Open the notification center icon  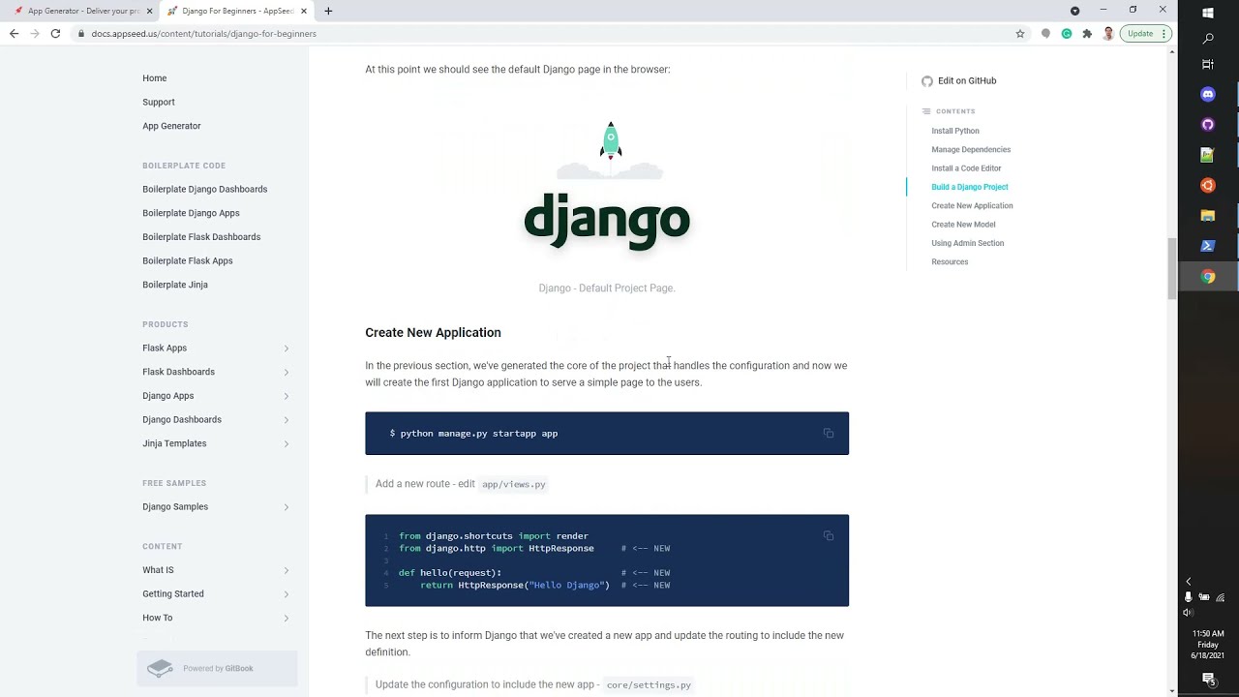tap(1208, 679)
